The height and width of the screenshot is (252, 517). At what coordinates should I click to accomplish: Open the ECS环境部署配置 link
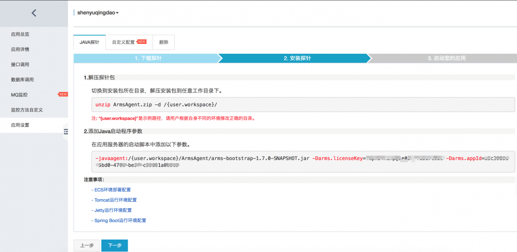[x=111, y=190]
